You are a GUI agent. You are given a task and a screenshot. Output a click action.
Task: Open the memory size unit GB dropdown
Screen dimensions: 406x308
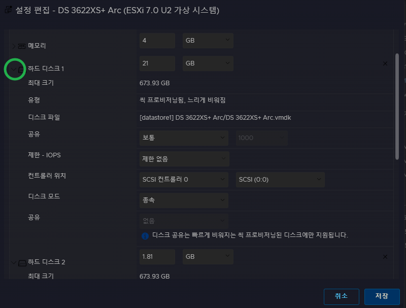click(x=208, y=41)
